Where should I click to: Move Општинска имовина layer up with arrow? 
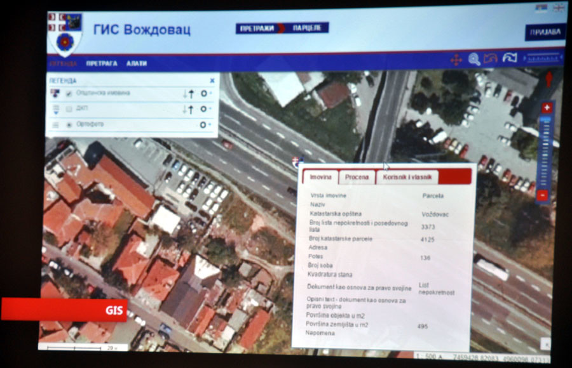tap(191, 94)
